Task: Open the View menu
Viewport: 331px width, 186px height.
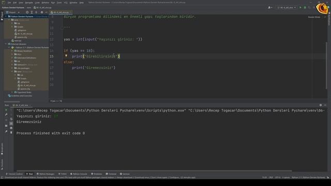Action: (x=21, y=3)
